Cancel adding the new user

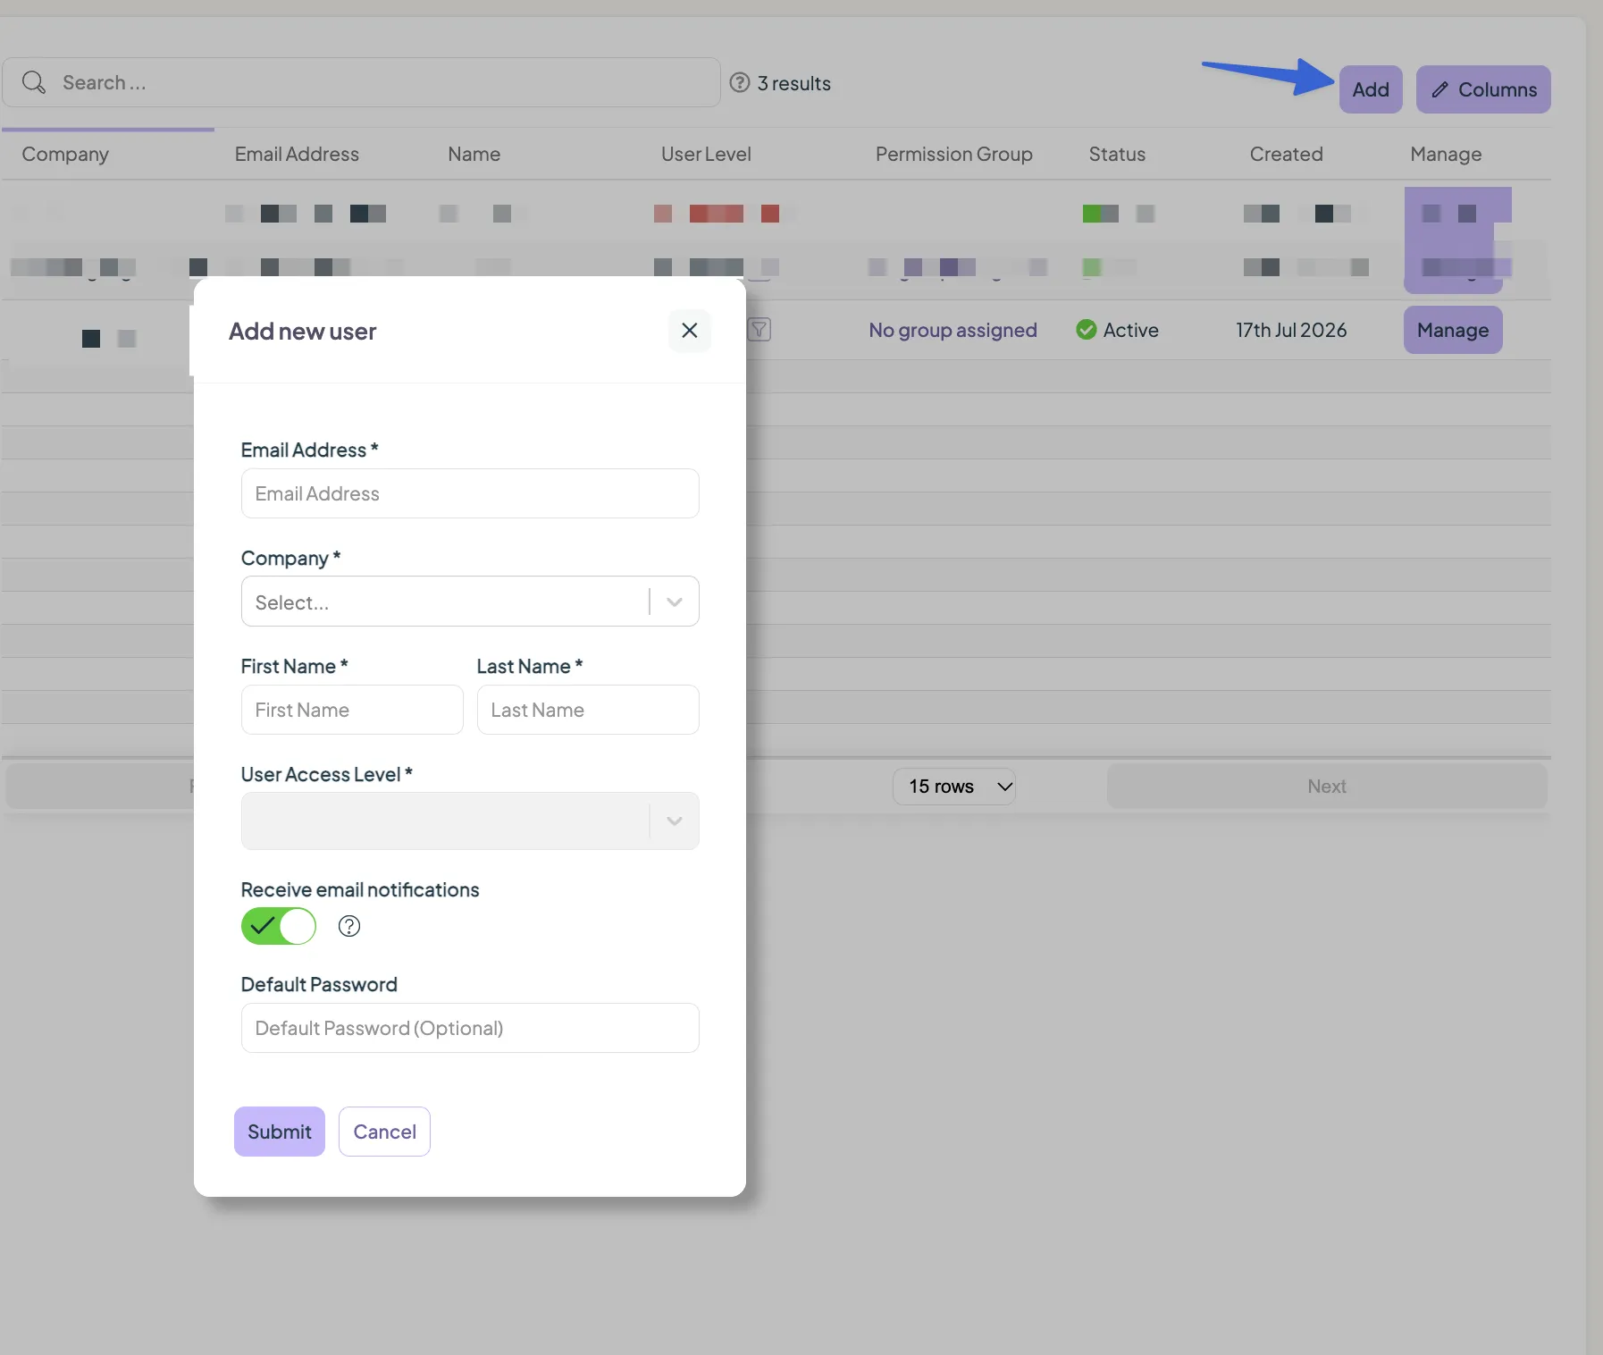tap(384, 1132)
